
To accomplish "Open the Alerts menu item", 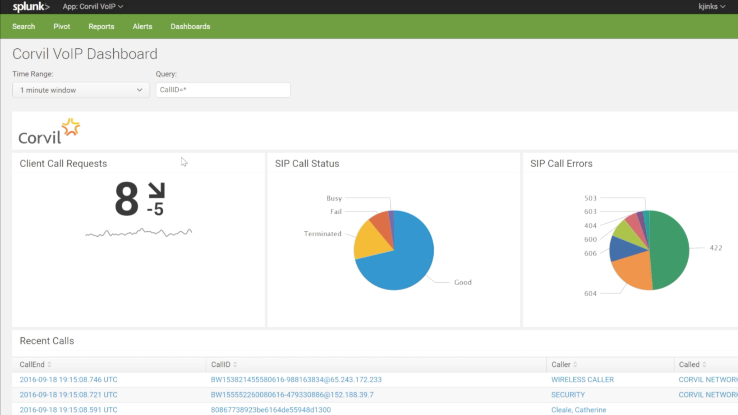I will [x=142, y=27].
